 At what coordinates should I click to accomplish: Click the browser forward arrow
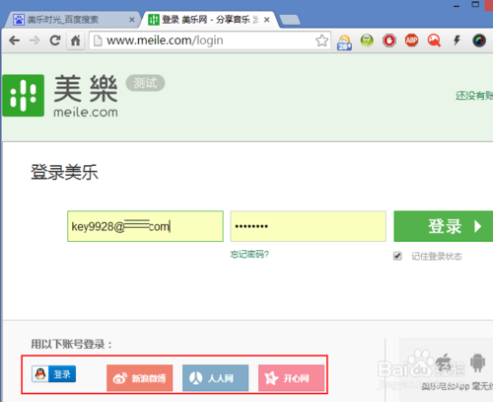coord(35,40)
